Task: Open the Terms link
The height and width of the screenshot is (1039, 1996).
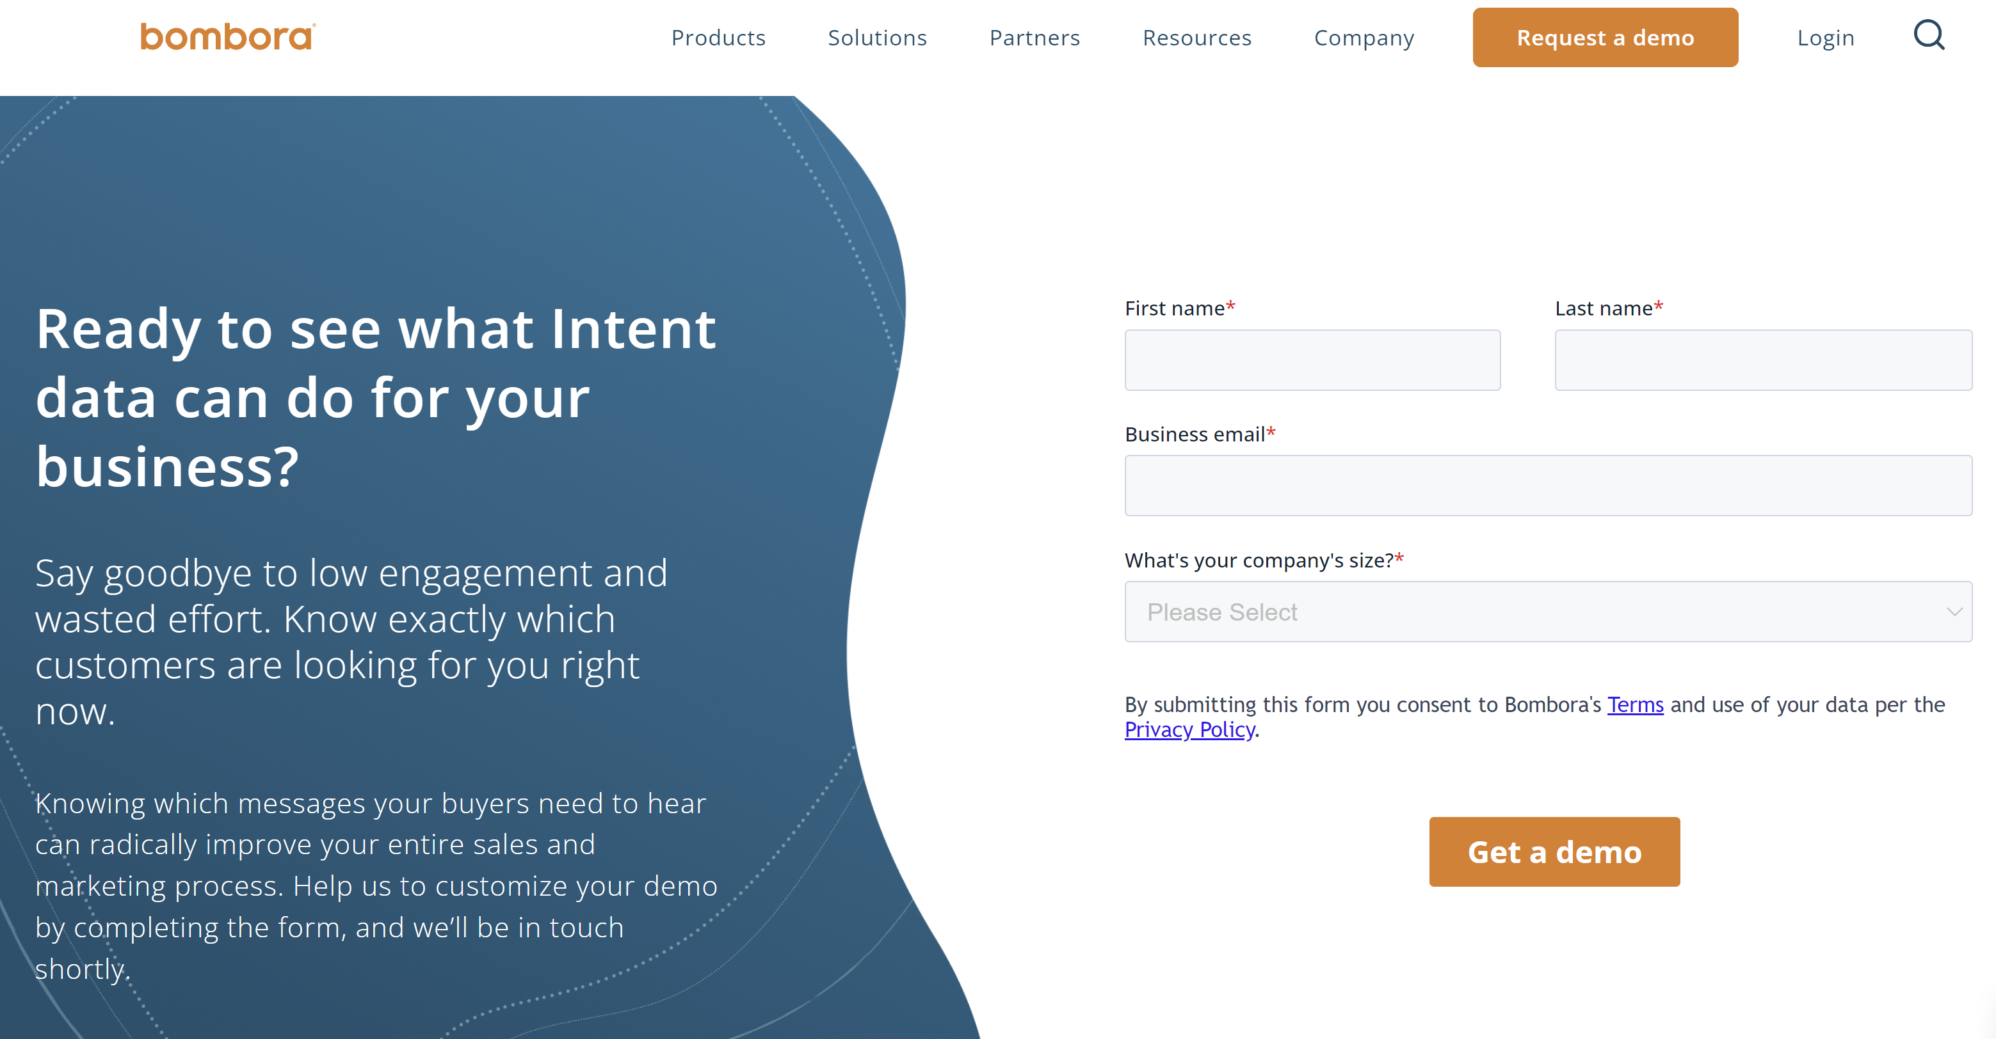Action: 1635,704
